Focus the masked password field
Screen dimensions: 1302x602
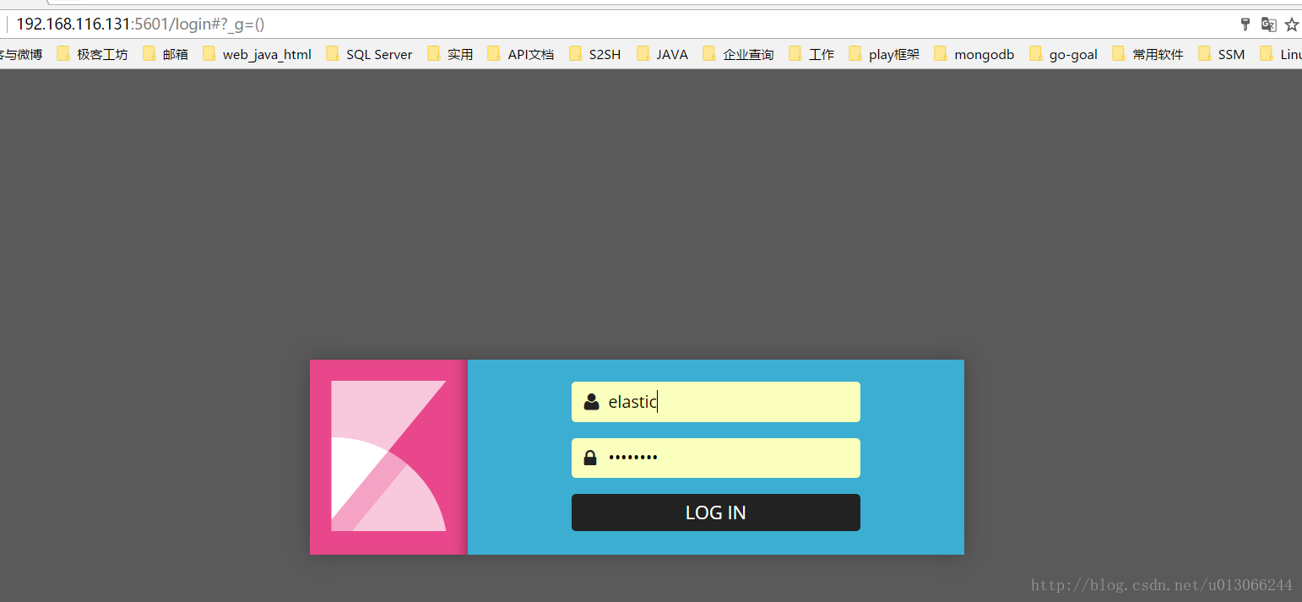coord(715,458)
